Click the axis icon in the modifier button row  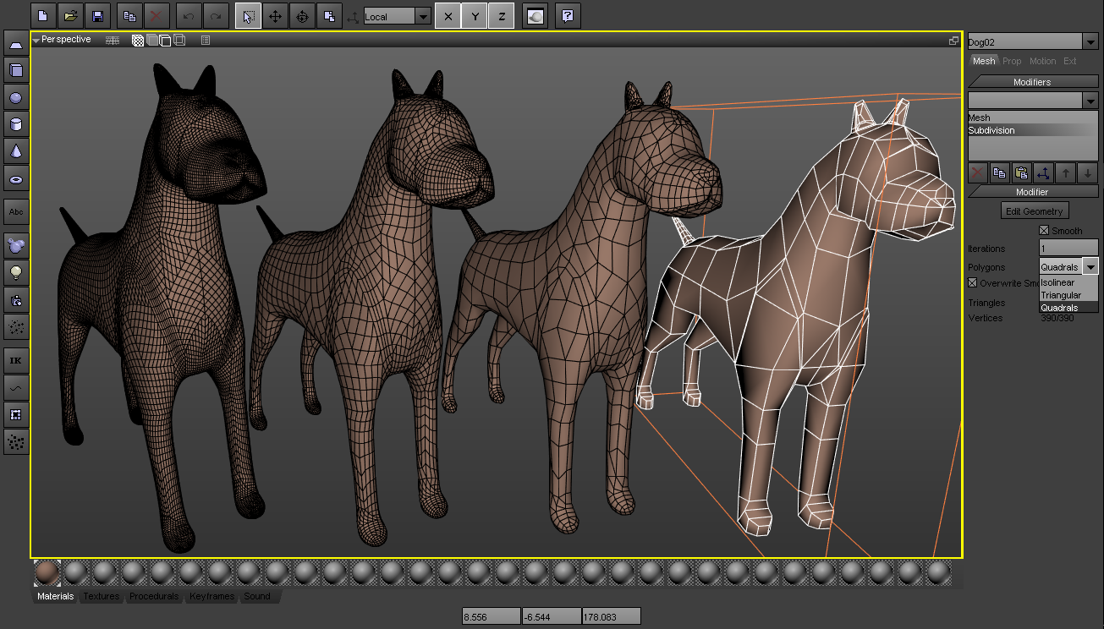[x=1043, y=172]
